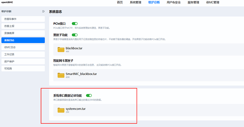Open 录像截屏 sidebar item
The width and height of the screenshot is (244, 127).
[x=23, y=33]
